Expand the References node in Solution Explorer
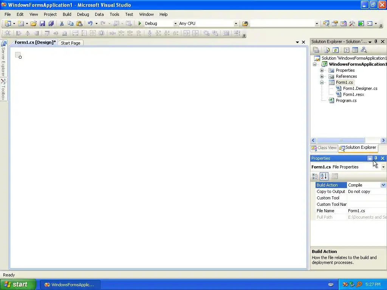 tap(322, 76)
